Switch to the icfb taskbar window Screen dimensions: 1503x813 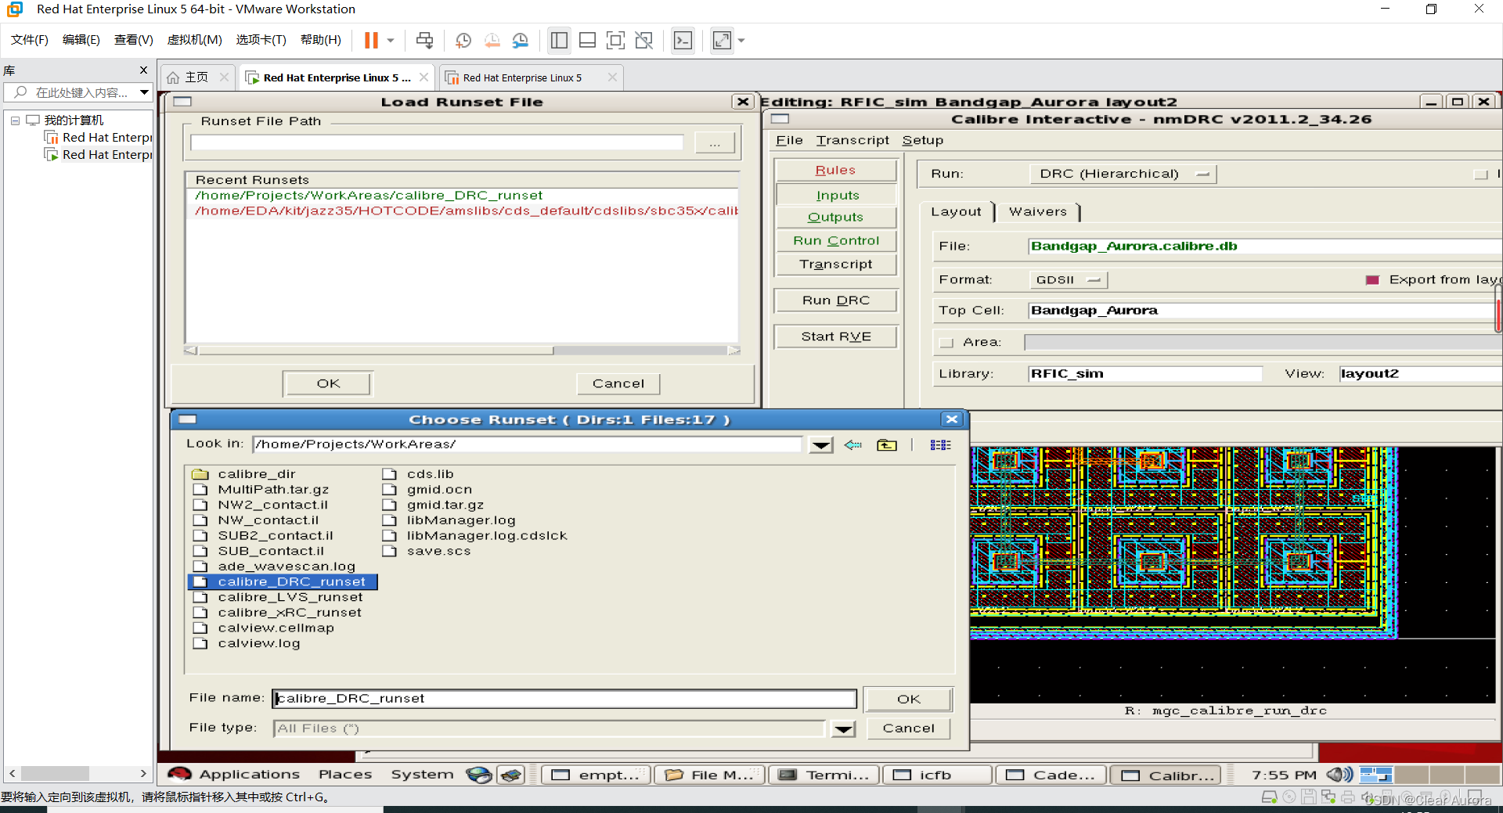(x=936, y=775)
